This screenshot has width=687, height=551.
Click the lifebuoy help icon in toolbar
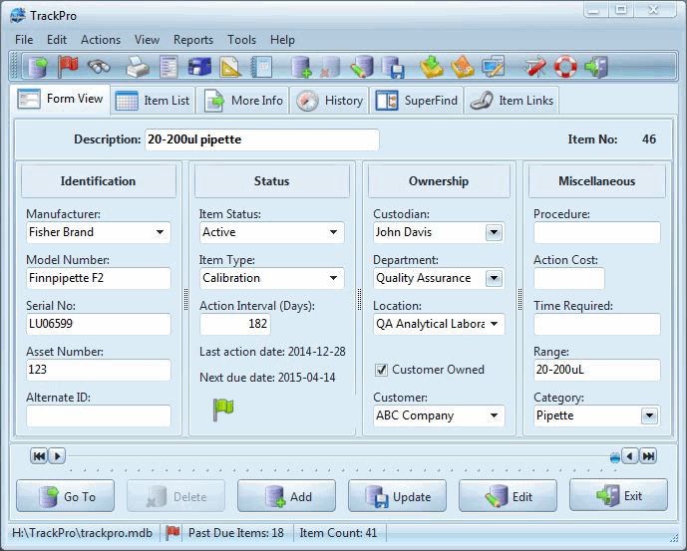pos(566,67)
